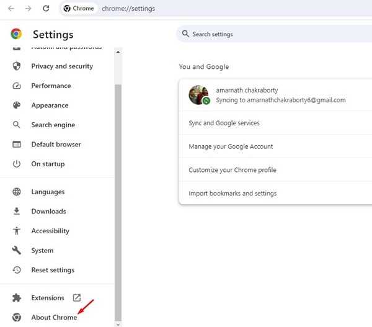
Task: Open Extensions external link icon
Action: click(77, 298)
